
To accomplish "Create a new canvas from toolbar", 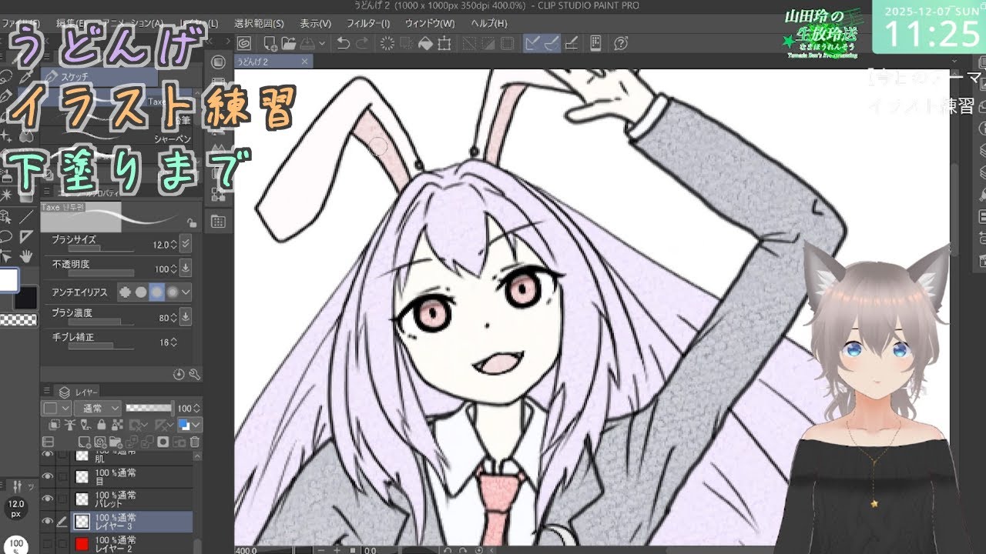I will coord(270,44).
